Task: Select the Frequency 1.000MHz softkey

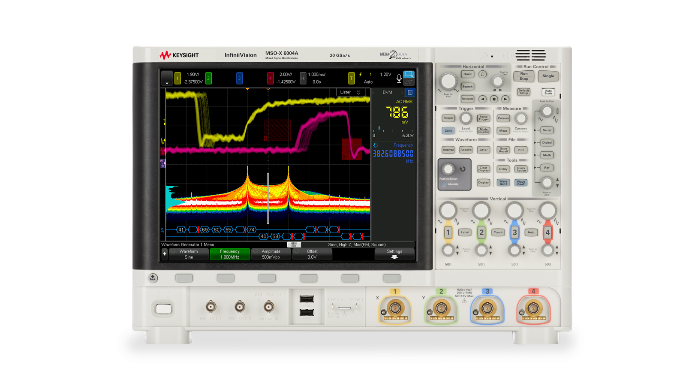Action: coord(230,254)
